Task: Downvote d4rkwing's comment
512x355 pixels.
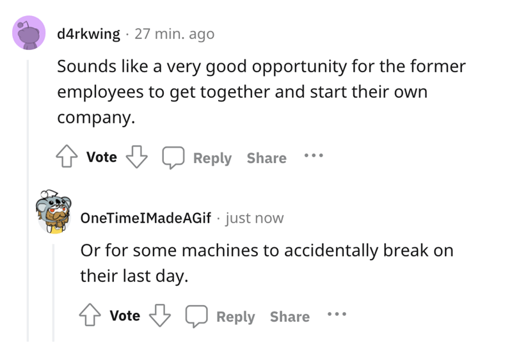Action: [x=137, y=157]
